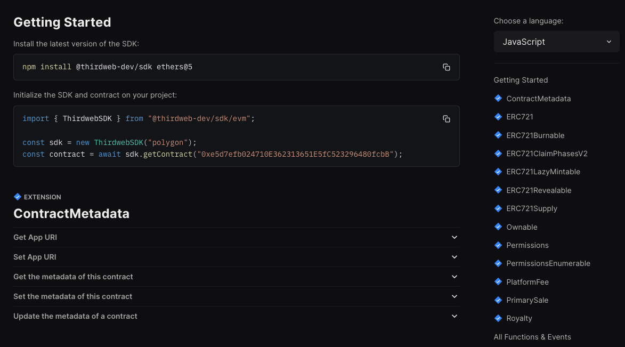Viewport: 625px width, 347px height.
Task: Jump to ERC721ClaimPhasesV2 extension link
Action: (x=547, y=154)
